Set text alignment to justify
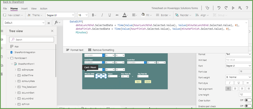253x109 pixels. click(249, 89)
